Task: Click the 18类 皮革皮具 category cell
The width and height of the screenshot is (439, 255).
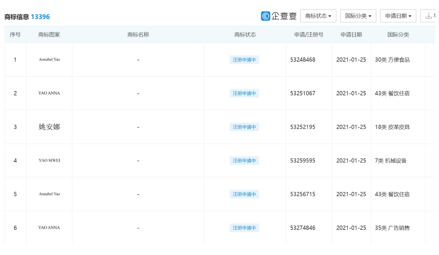Action: click(x=392, y=127)
